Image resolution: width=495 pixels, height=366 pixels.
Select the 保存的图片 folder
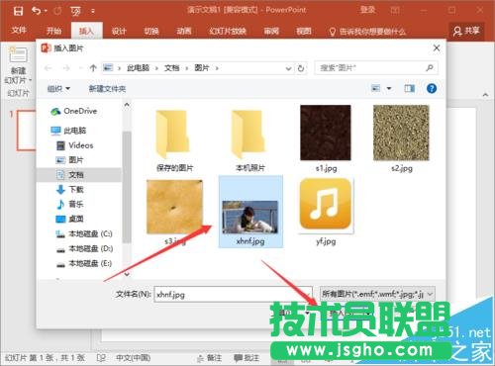coord(174,139)
